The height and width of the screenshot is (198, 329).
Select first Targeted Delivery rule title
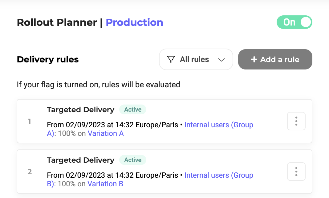point(80,109)
